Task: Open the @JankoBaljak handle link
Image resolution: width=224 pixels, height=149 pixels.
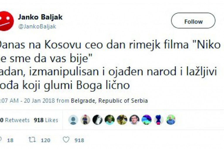Action: 37,27
